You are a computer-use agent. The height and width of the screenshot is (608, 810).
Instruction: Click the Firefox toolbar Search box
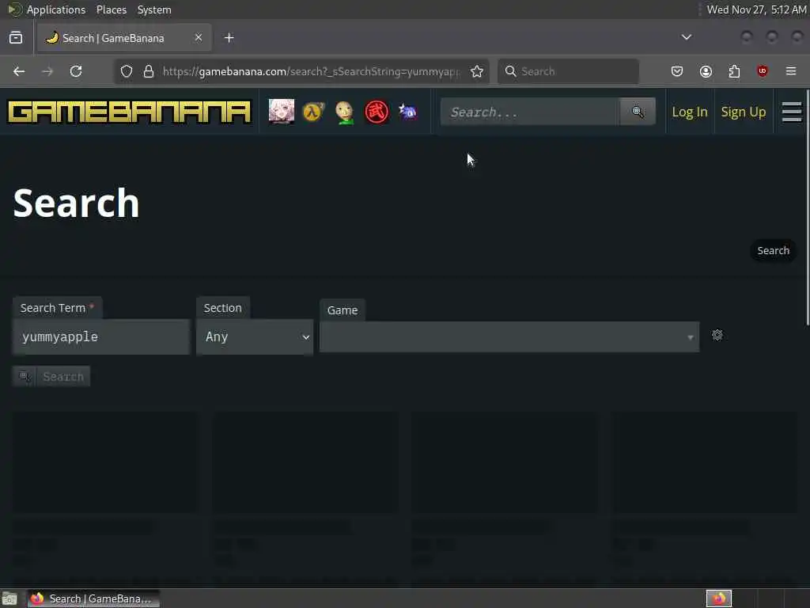pos(568,71)
